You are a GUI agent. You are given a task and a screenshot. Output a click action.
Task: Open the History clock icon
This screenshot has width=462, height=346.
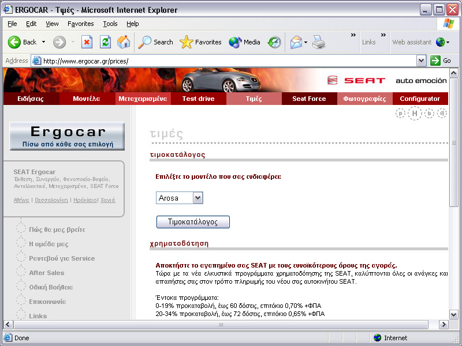(274, 42)
